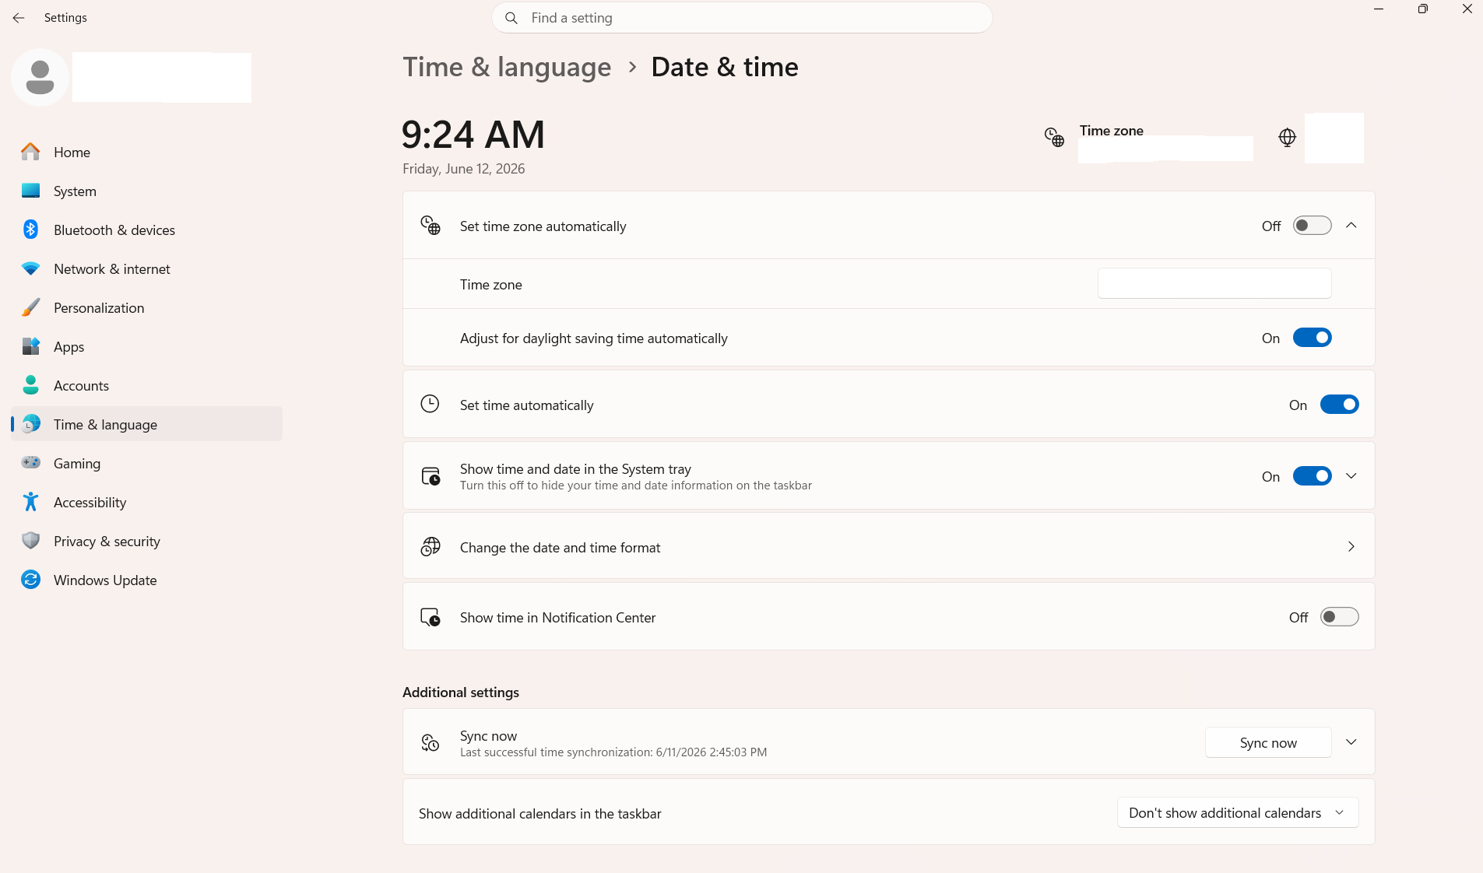Click the Personalization paintbrush icon
The height and width of the screenshot is (873, 1483).
click(x=30, y=307)
